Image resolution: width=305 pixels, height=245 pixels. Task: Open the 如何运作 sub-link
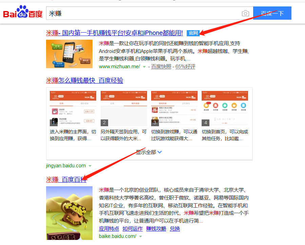(133, 228)
